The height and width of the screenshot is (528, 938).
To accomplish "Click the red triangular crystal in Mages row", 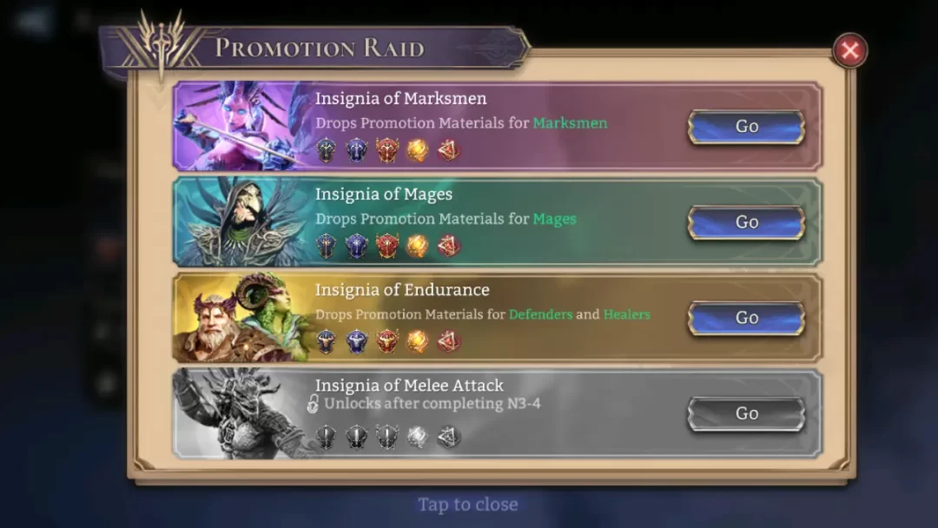I will tap(448, 246).
